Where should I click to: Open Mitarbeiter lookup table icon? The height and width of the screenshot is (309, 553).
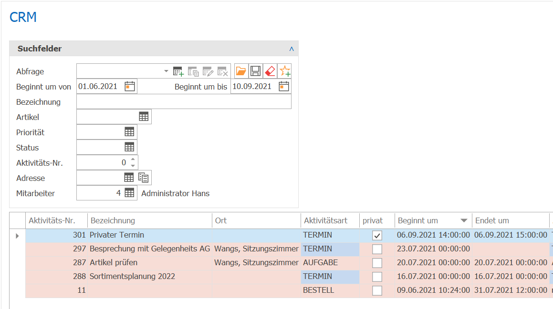click(x=129, y=192)
